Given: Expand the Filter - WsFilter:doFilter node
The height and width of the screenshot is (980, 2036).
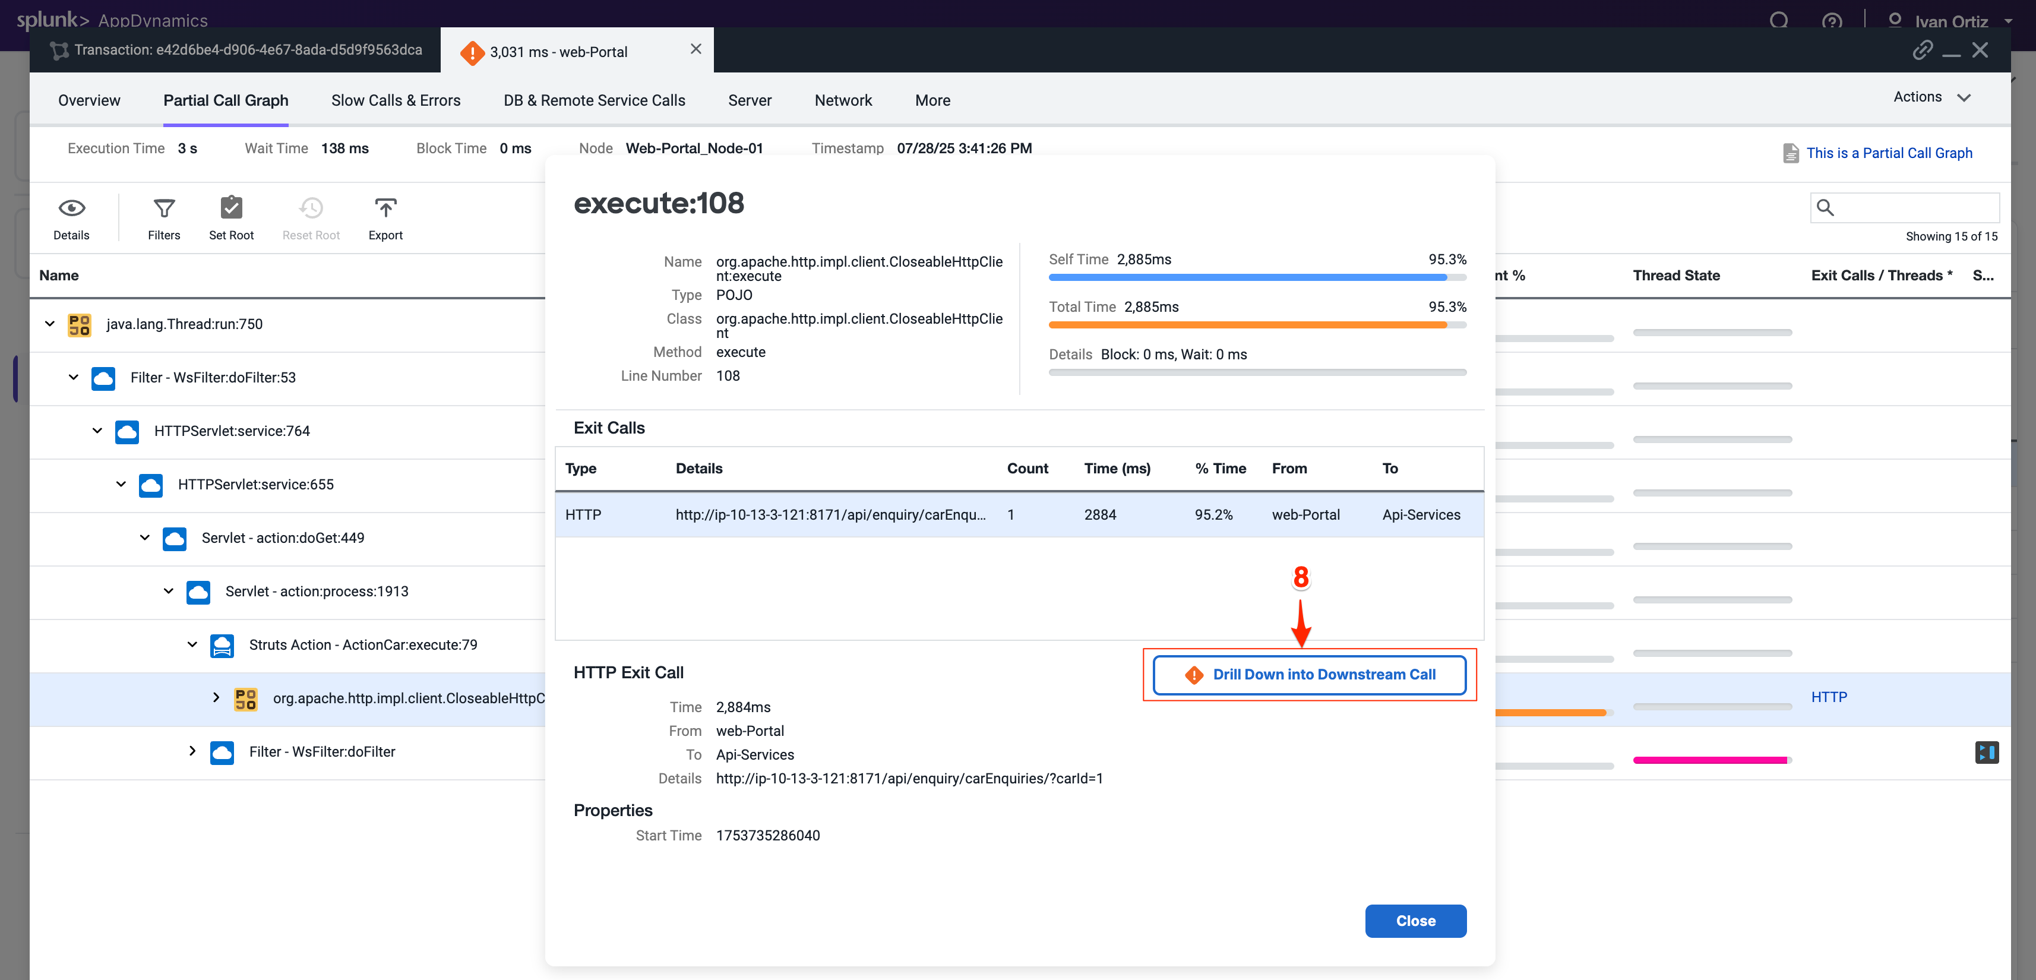Looking at the screenshot, I should click(x=192, y=751).
